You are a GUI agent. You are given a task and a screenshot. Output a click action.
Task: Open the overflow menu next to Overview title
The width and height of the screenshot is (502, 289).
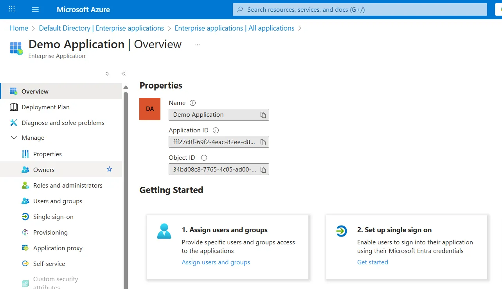(x=197, y=44)
